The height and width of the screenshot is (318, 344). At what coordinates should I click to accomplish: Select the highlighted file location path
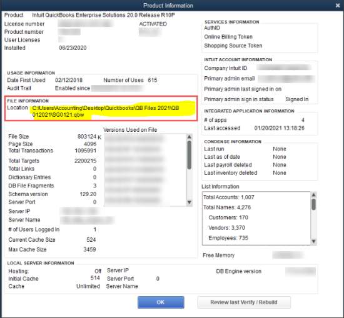106,111
